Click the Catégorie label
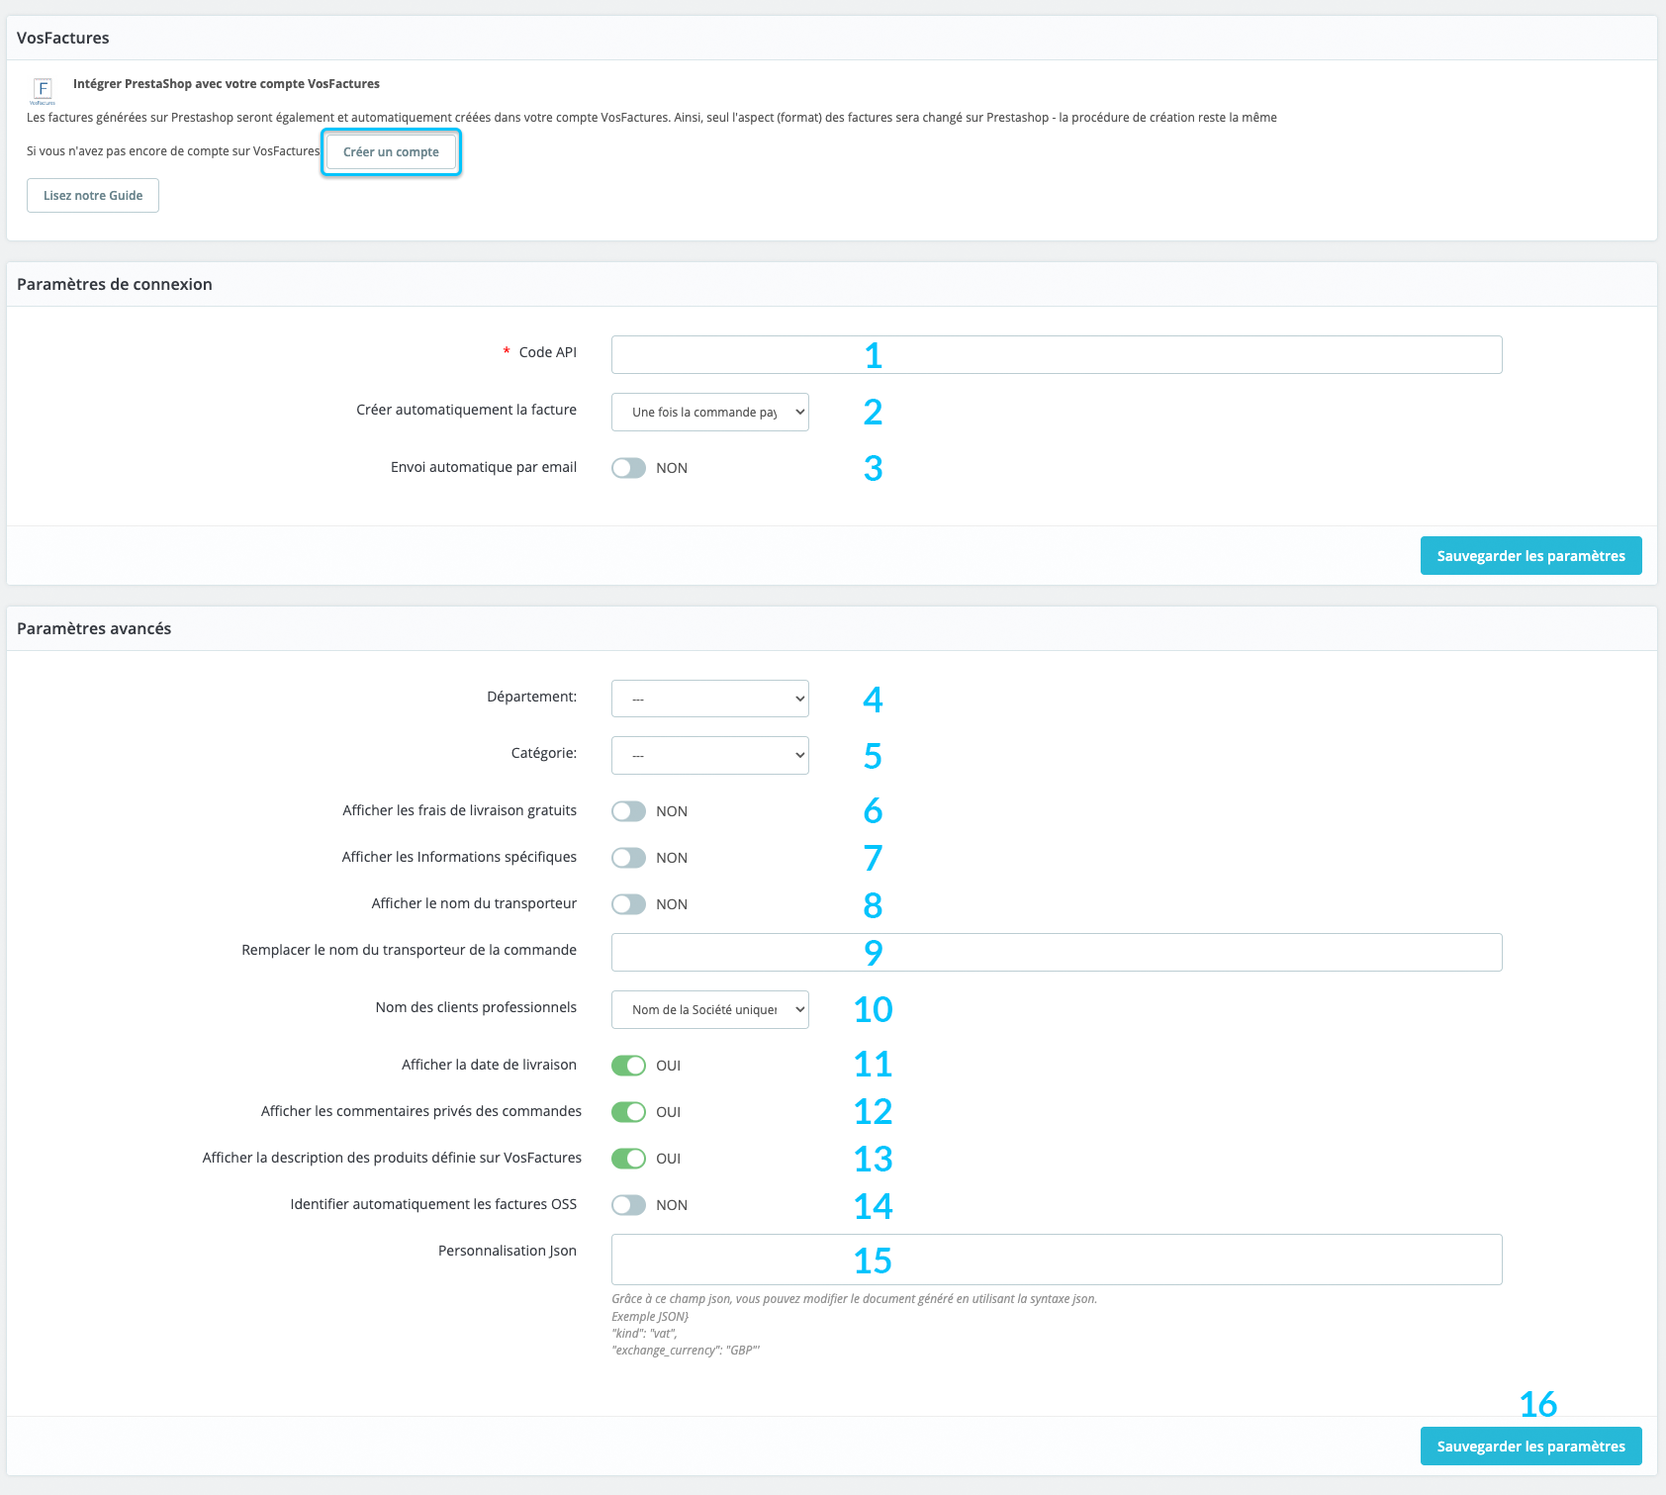This screenshot has width=1666, height=1495. tap(544, 753)
